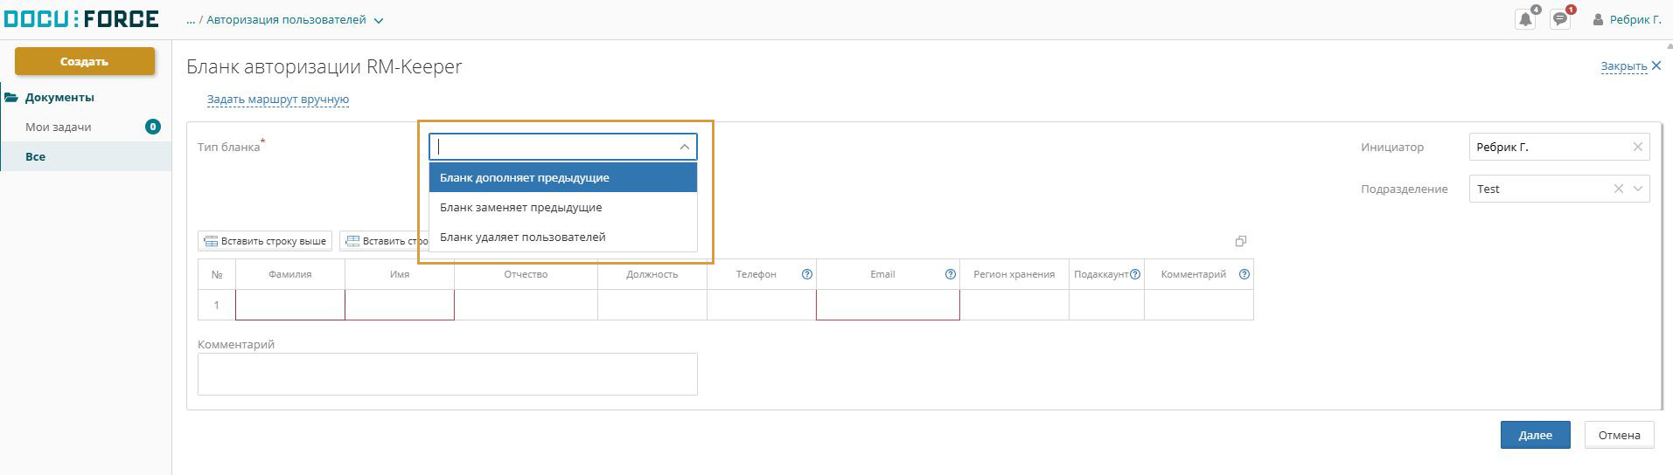Click the breadcrumb ellipsis link
This screenshot has height=475, width=1673.
[x=191, y=20]
